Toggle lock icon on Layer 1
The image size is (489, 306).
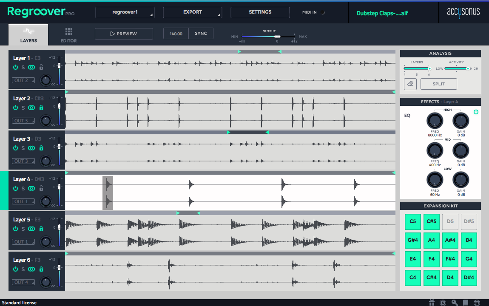41,67
